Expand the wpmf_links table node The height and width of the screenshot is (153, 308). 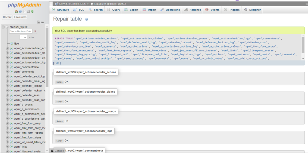7,147
